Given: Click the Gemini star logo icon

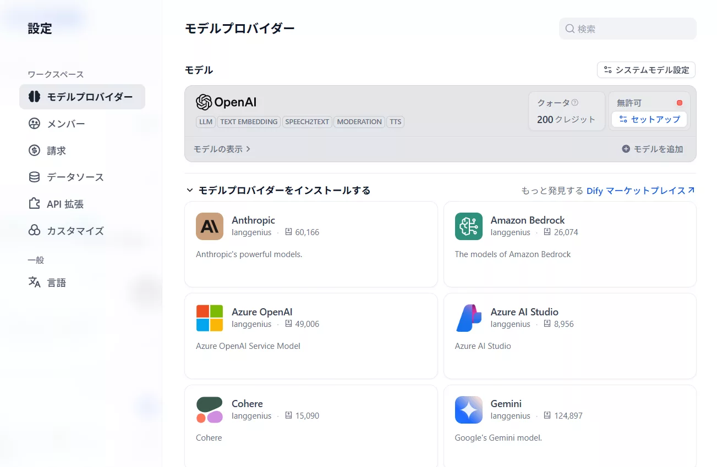Looking at the screenshot, I should pos(468,410).
